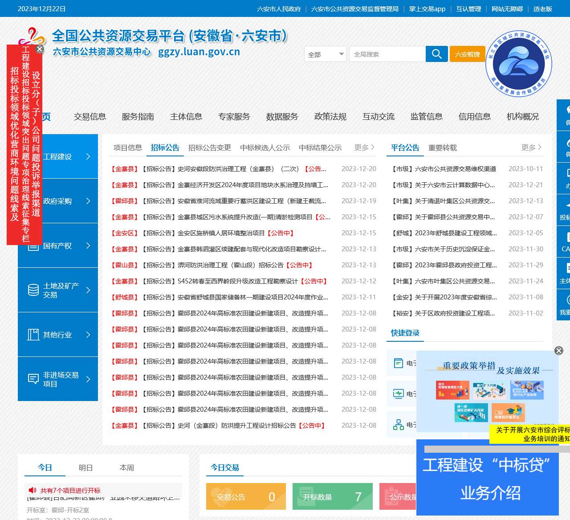This screenshot has width=570, height=520.
Task: Switch to the 中标结果公示 tab
Action: tap(320, 147)
